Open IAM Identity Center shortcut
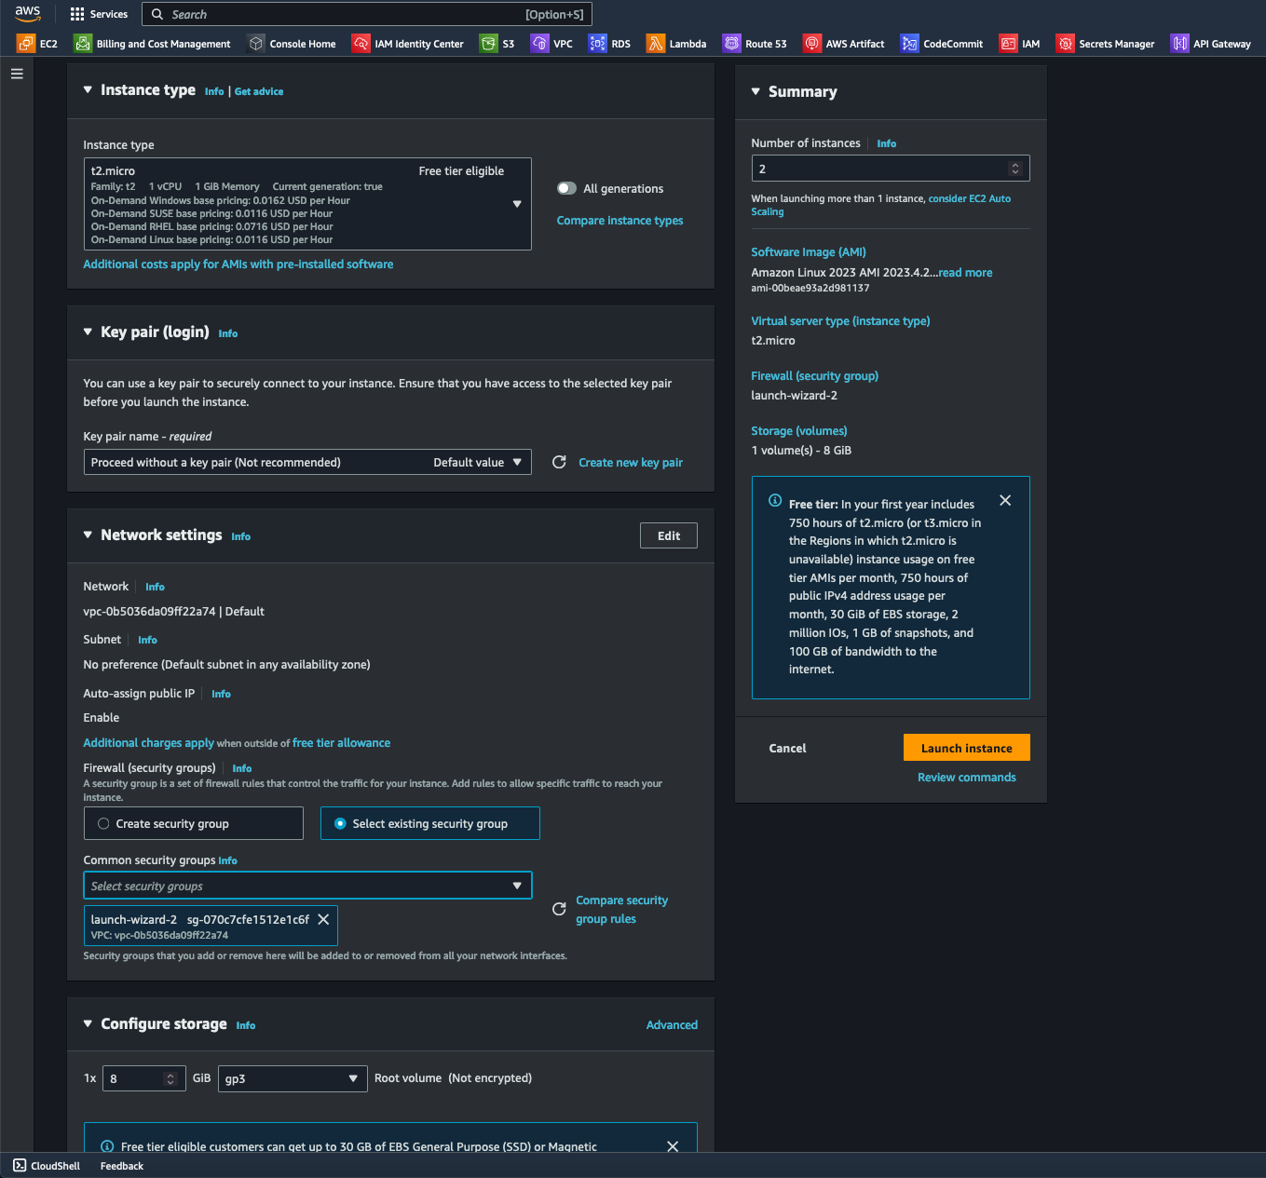Image resolution: width=1266 pixels, height=1178 pixels. tap(408, 44)
